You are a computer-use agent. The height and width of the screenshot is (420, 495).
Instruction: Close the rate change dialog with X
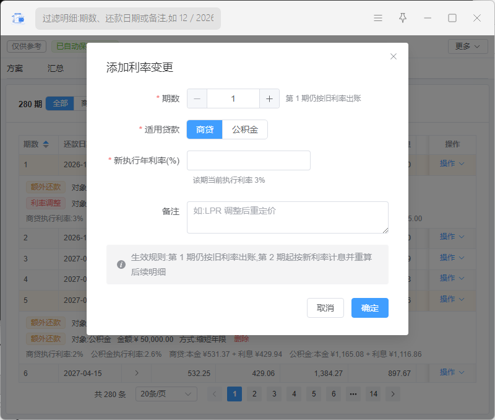394,56
